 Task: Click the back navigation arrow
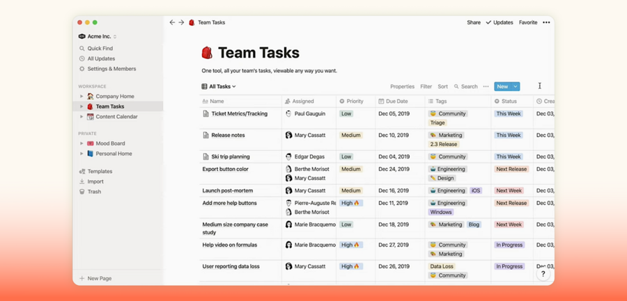click(172, 22)
